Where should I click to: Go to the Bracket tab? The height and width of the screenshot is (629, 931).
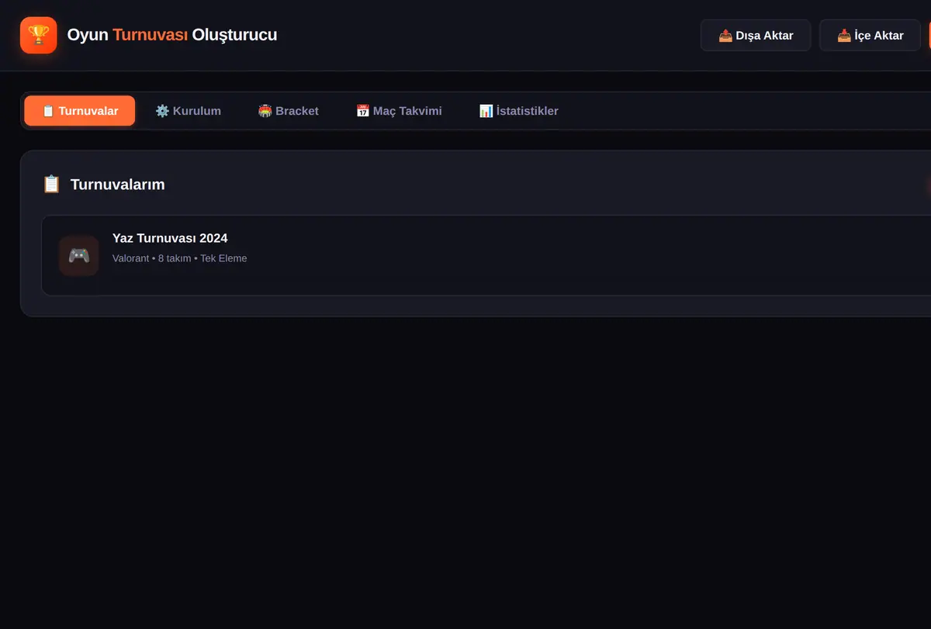coord(288,111)
